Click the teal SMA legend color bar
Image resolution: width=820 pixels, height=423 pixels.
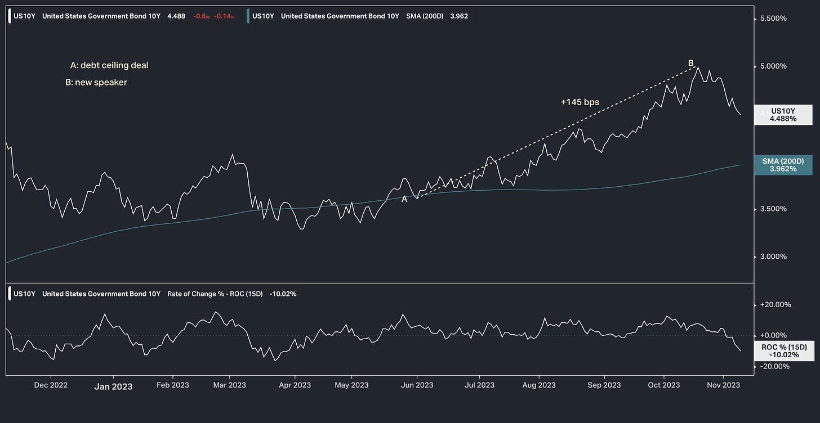(x=248, y=16)
